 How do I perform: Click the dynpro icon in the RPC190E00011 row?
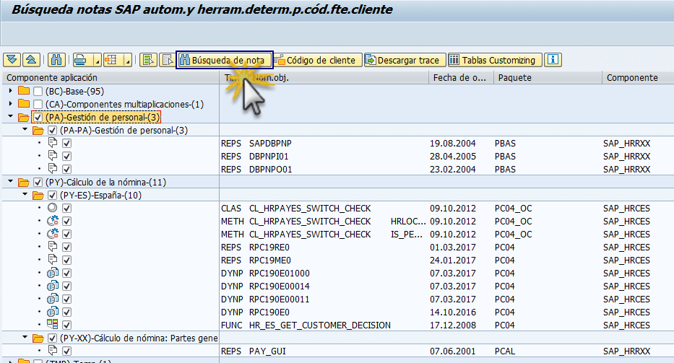pyautogui.click(x=53, y=299)
